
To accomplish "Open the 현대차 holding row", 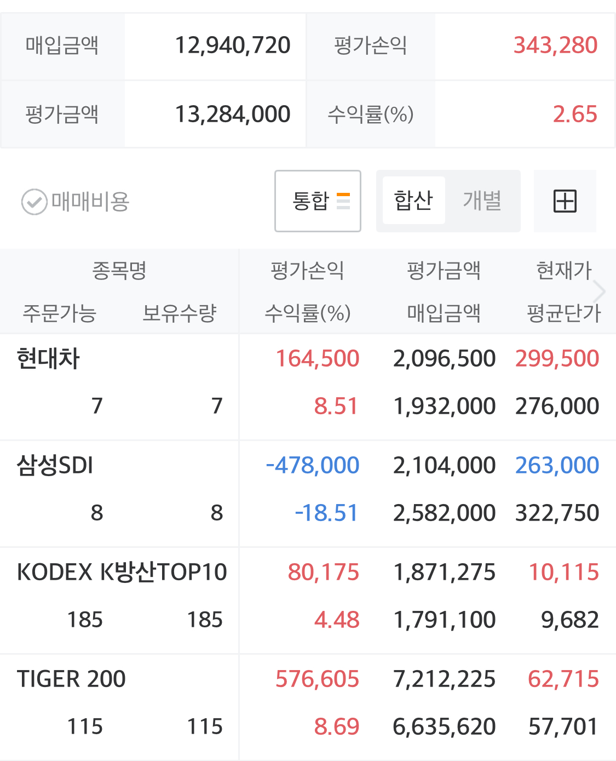I will point(49,359).
